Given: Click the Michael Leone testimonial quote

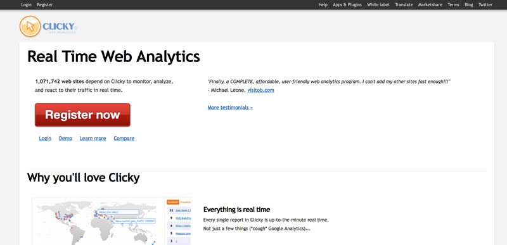Looking at the screenshot, I should (329, 82).
